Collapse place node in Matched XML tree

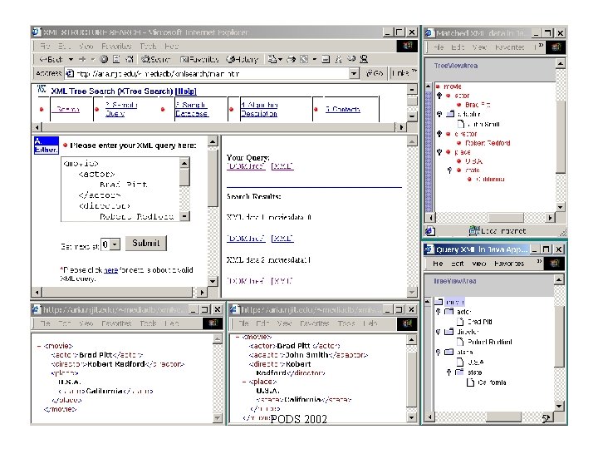[x=439, y=152]
